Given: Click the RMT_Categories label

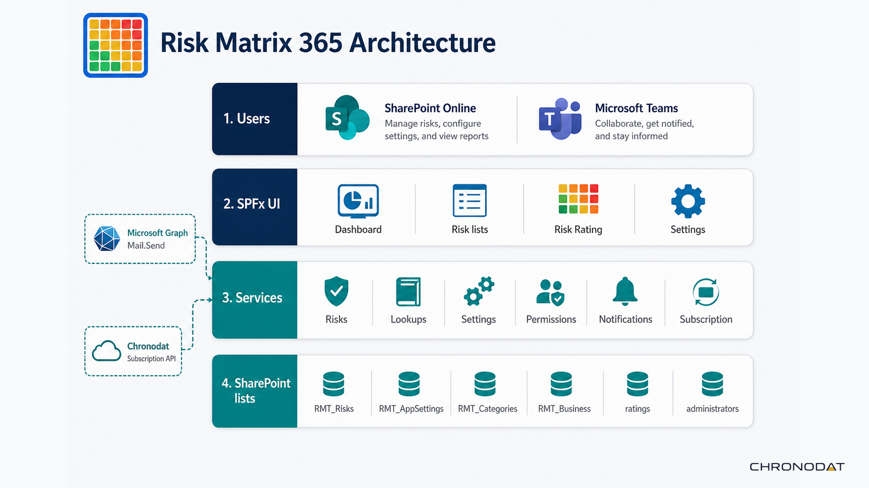Looking at the screenshot, I should point(488,409).
